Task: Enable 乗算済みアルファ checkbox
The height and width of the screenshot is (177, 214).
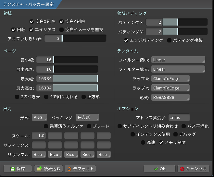Action: pos(46,126)
